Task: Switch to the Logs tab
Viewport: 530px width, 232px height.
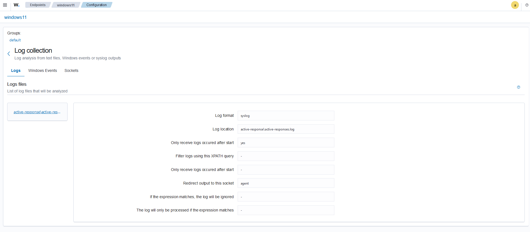Action: [x=16, y=70]
